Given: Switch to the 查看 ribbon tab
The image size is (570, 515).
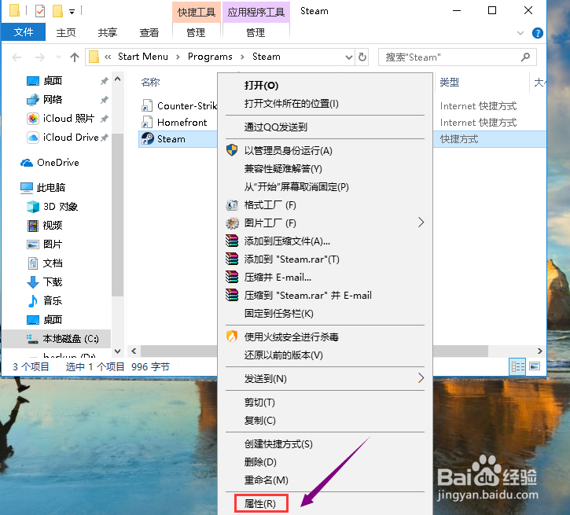Looking at the screenshot, I should point(149,33).
